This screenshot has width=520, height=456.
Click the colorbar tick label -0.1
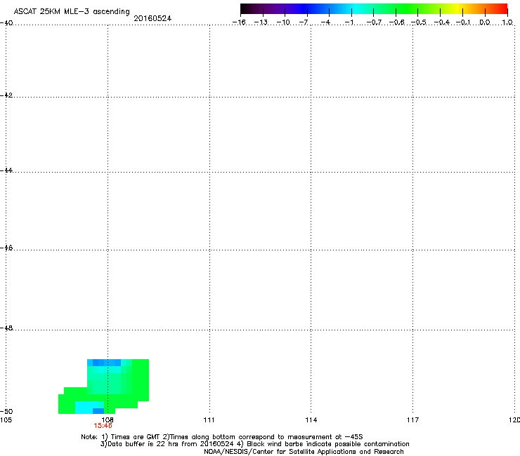[463, 22]
